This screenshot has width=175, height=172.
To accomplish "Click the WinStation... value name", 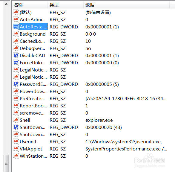I will (x=33, y=156).
